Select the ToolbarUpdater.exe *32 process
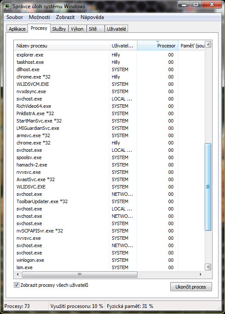The height and width of the screenshot is (314, 225). pos(109,201)
